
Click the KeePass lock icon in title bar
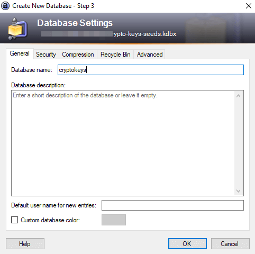click(x=5, y=6)
